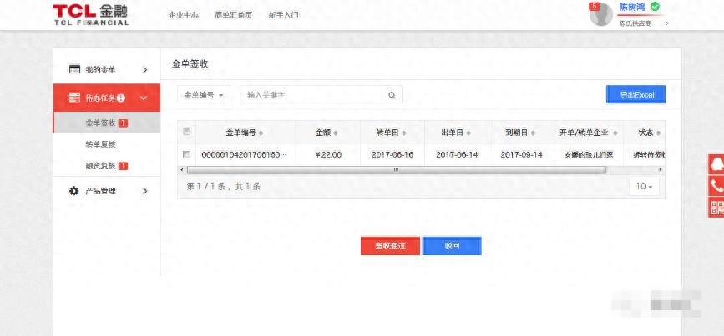Click the 出单日 cell 2017-06-14
724x336 pixels.
[x=457, y=155]
